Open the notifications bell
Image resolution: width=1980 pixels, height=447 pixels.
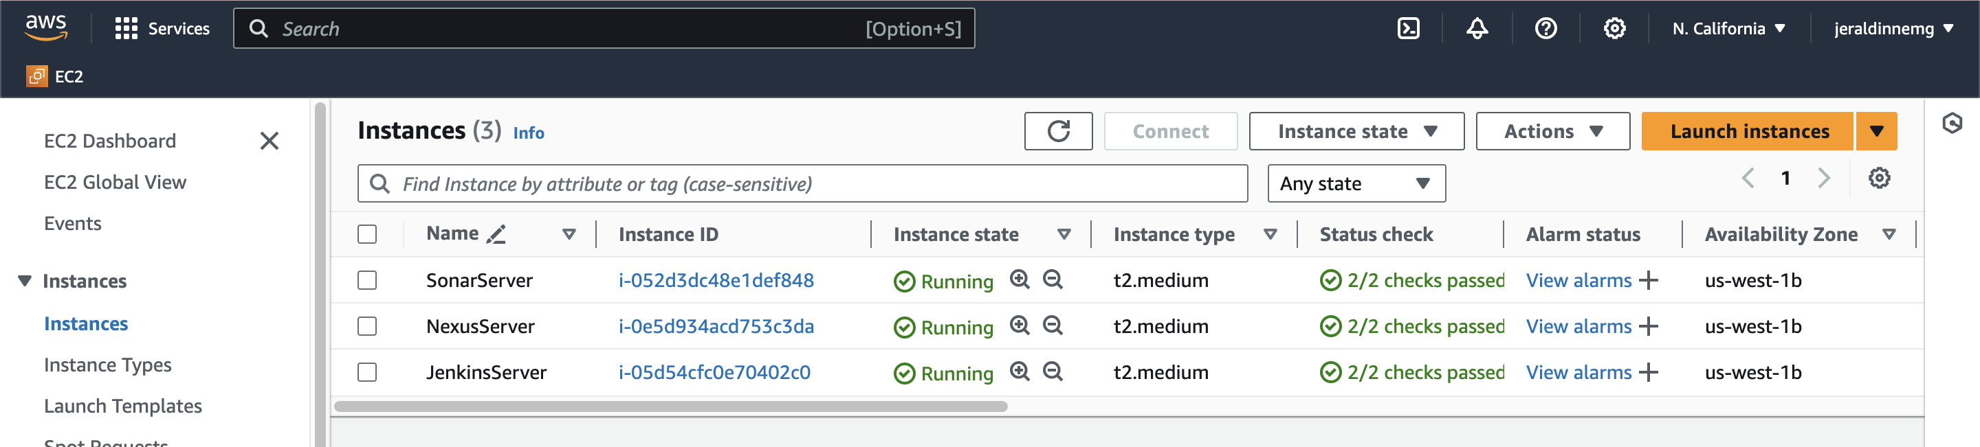click(1477, 28)
